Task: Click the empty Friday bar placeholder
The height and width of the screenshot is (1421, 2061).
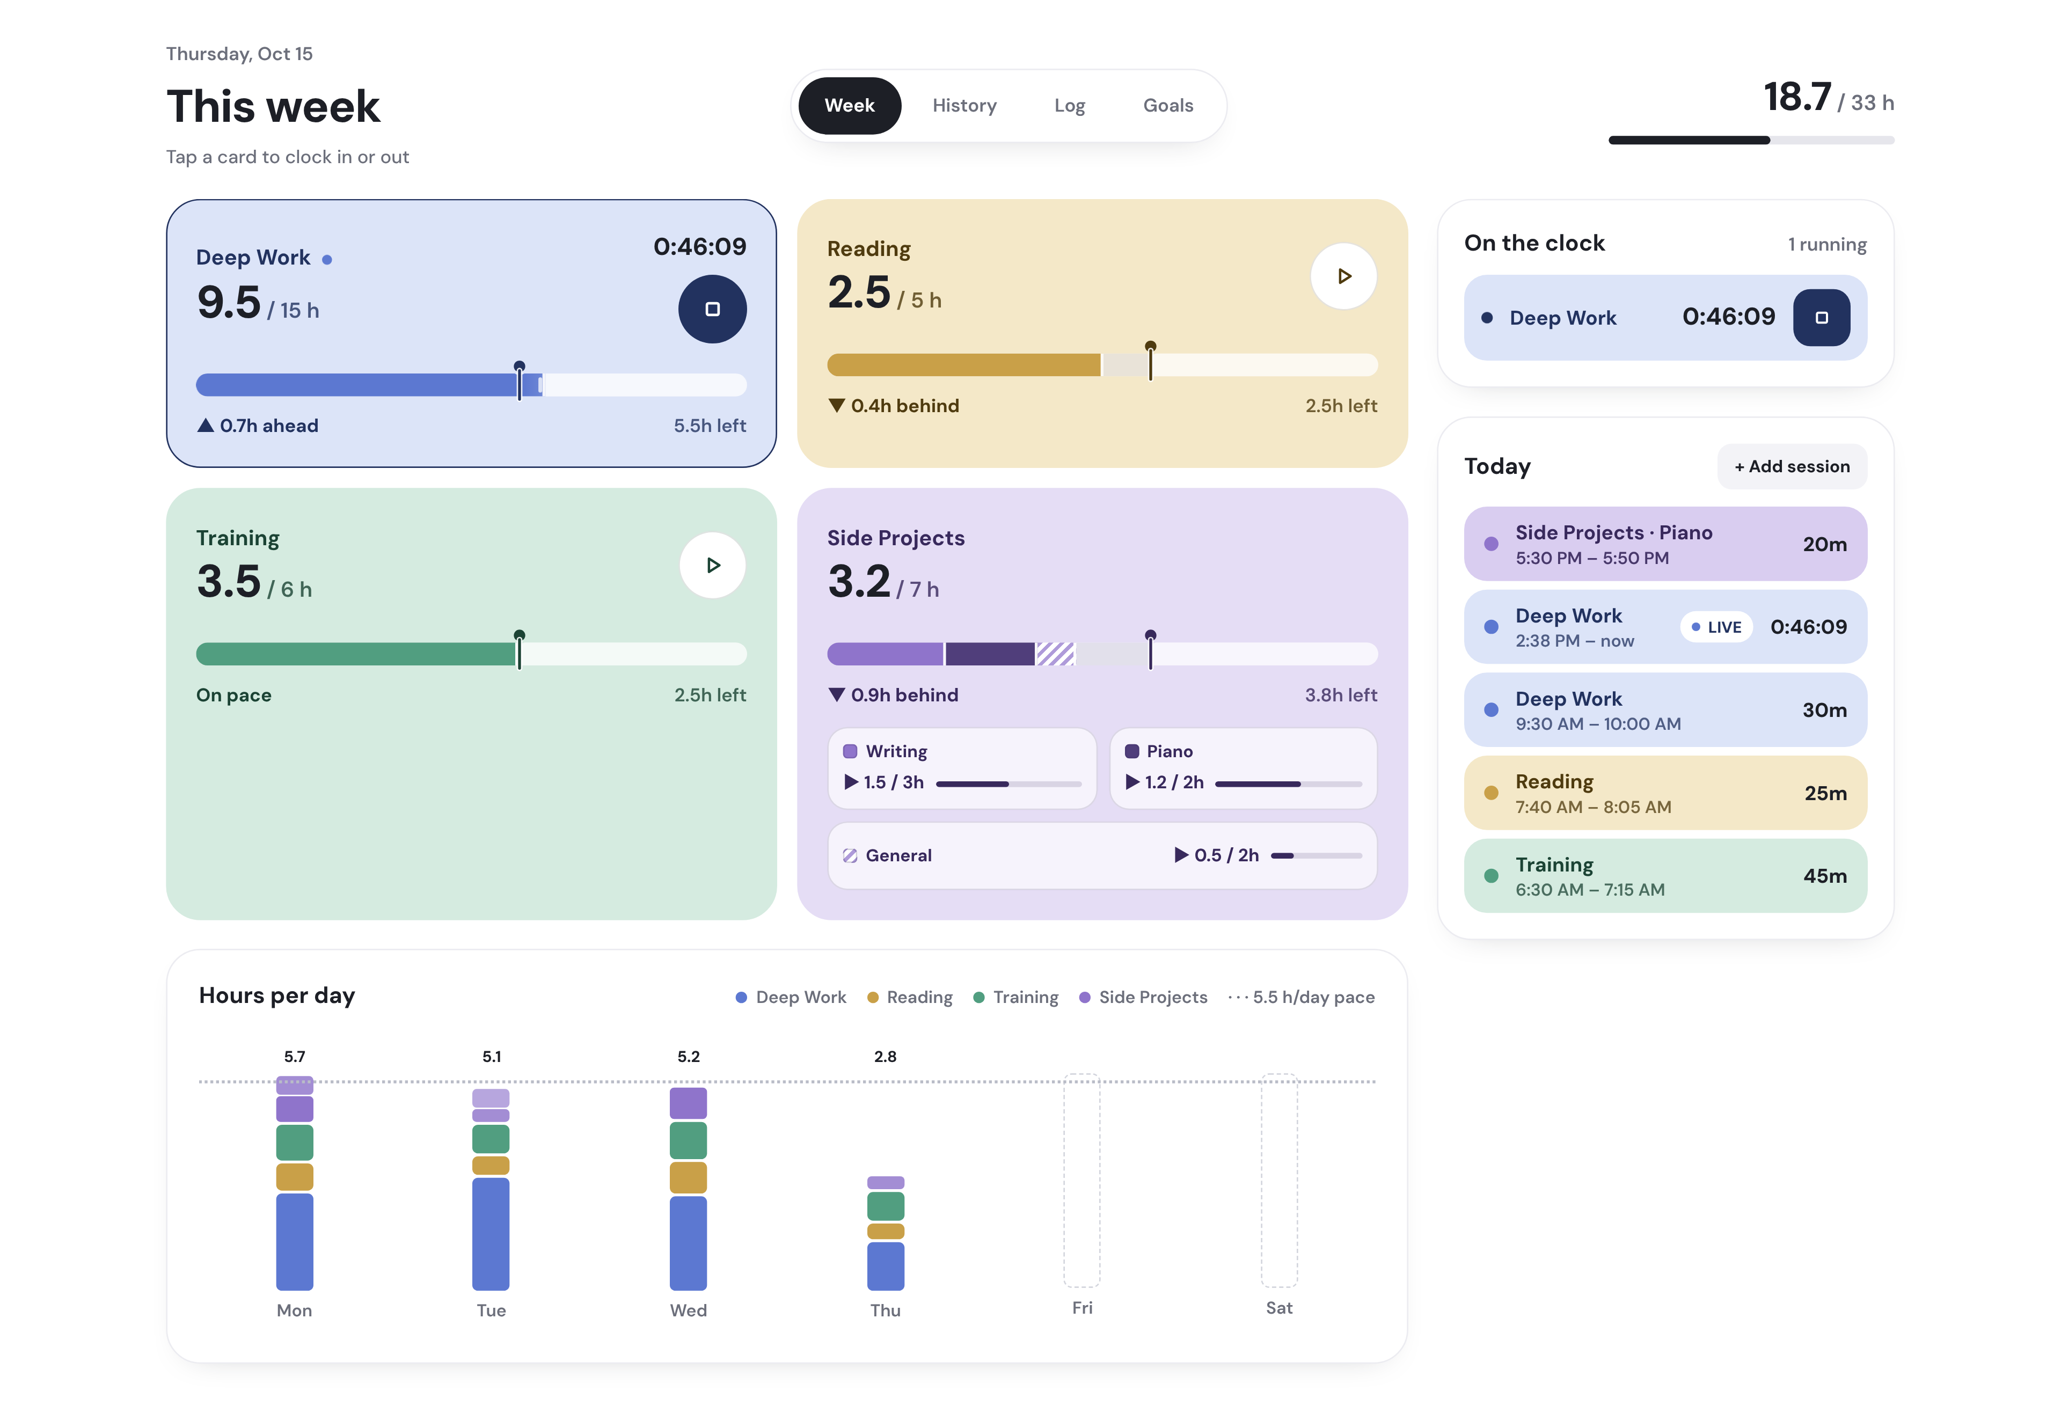Action: point(1081,1181)
